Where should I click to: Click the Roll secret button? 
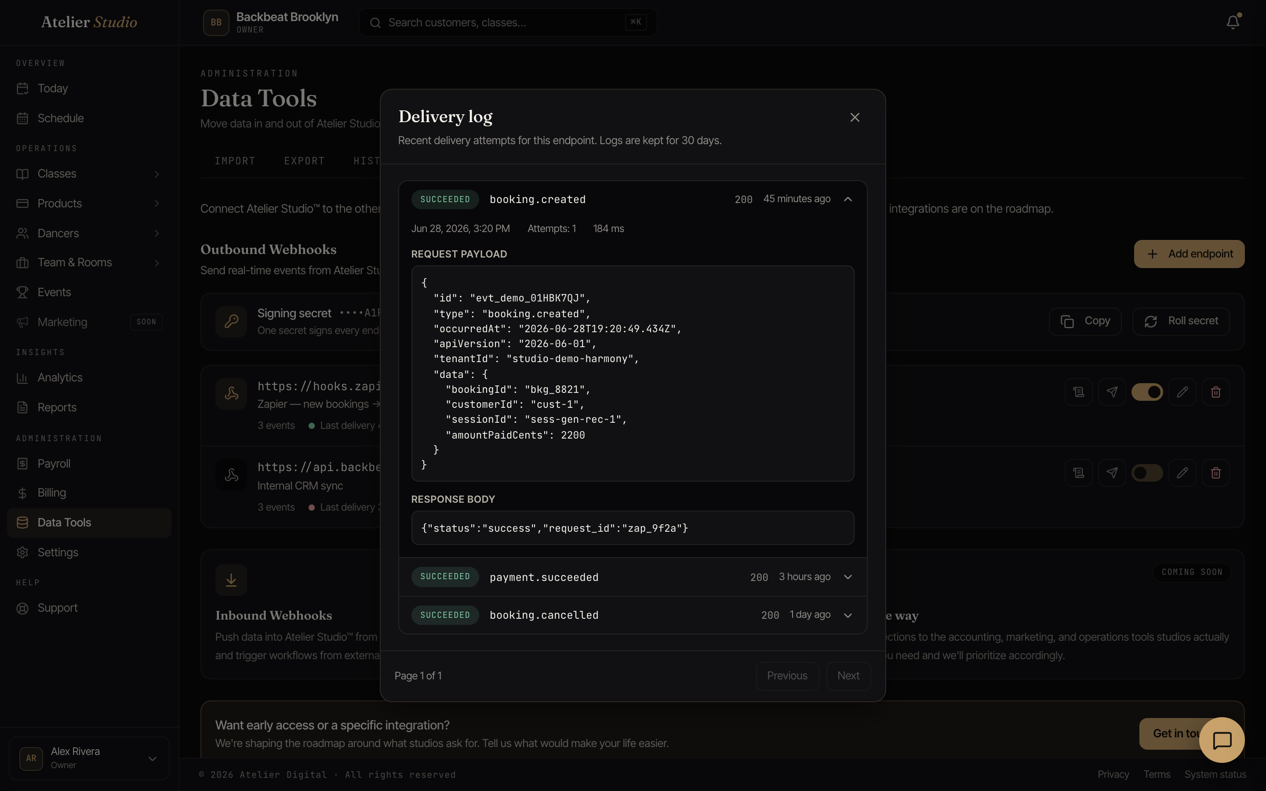coord(1181,321)
